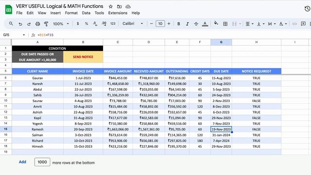
Task: Select the SEND NOTICE cell
Action: point(83,57)
